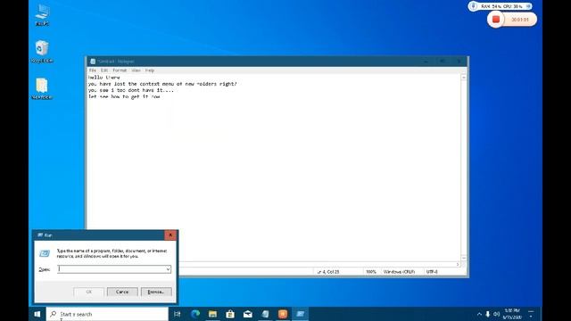Stop the screen recording with the red button
This screenshot has width=571, height=321.
(496, 20)
